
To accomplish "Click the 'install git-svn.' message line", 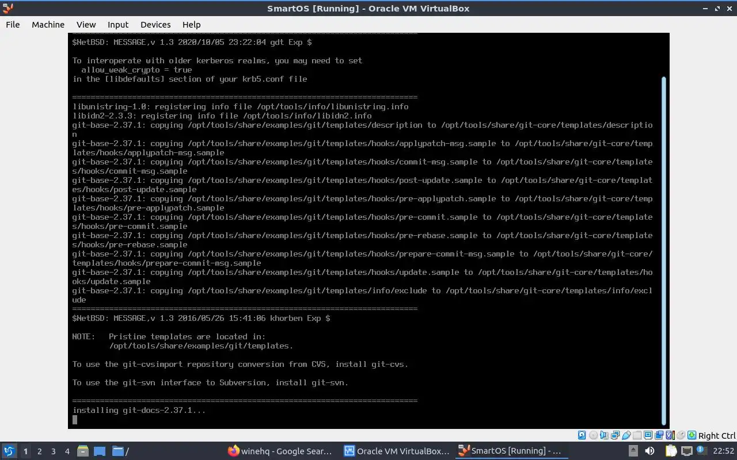I will [x=210, y=383].
